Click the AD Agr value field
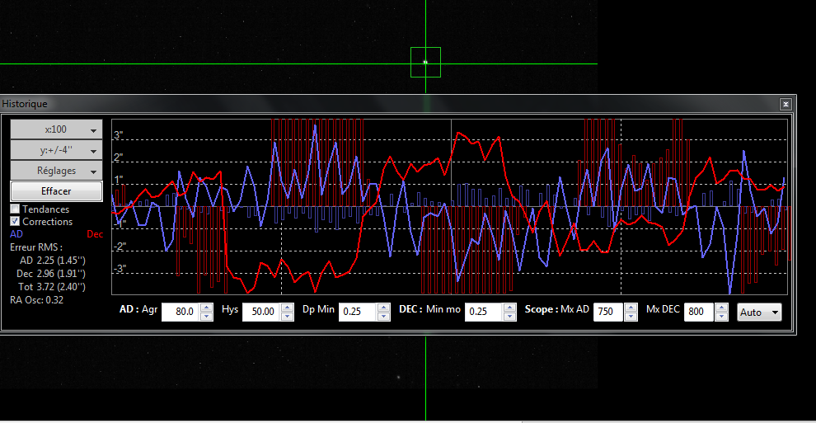Viewport: 816px width, 423px height. 181,312
